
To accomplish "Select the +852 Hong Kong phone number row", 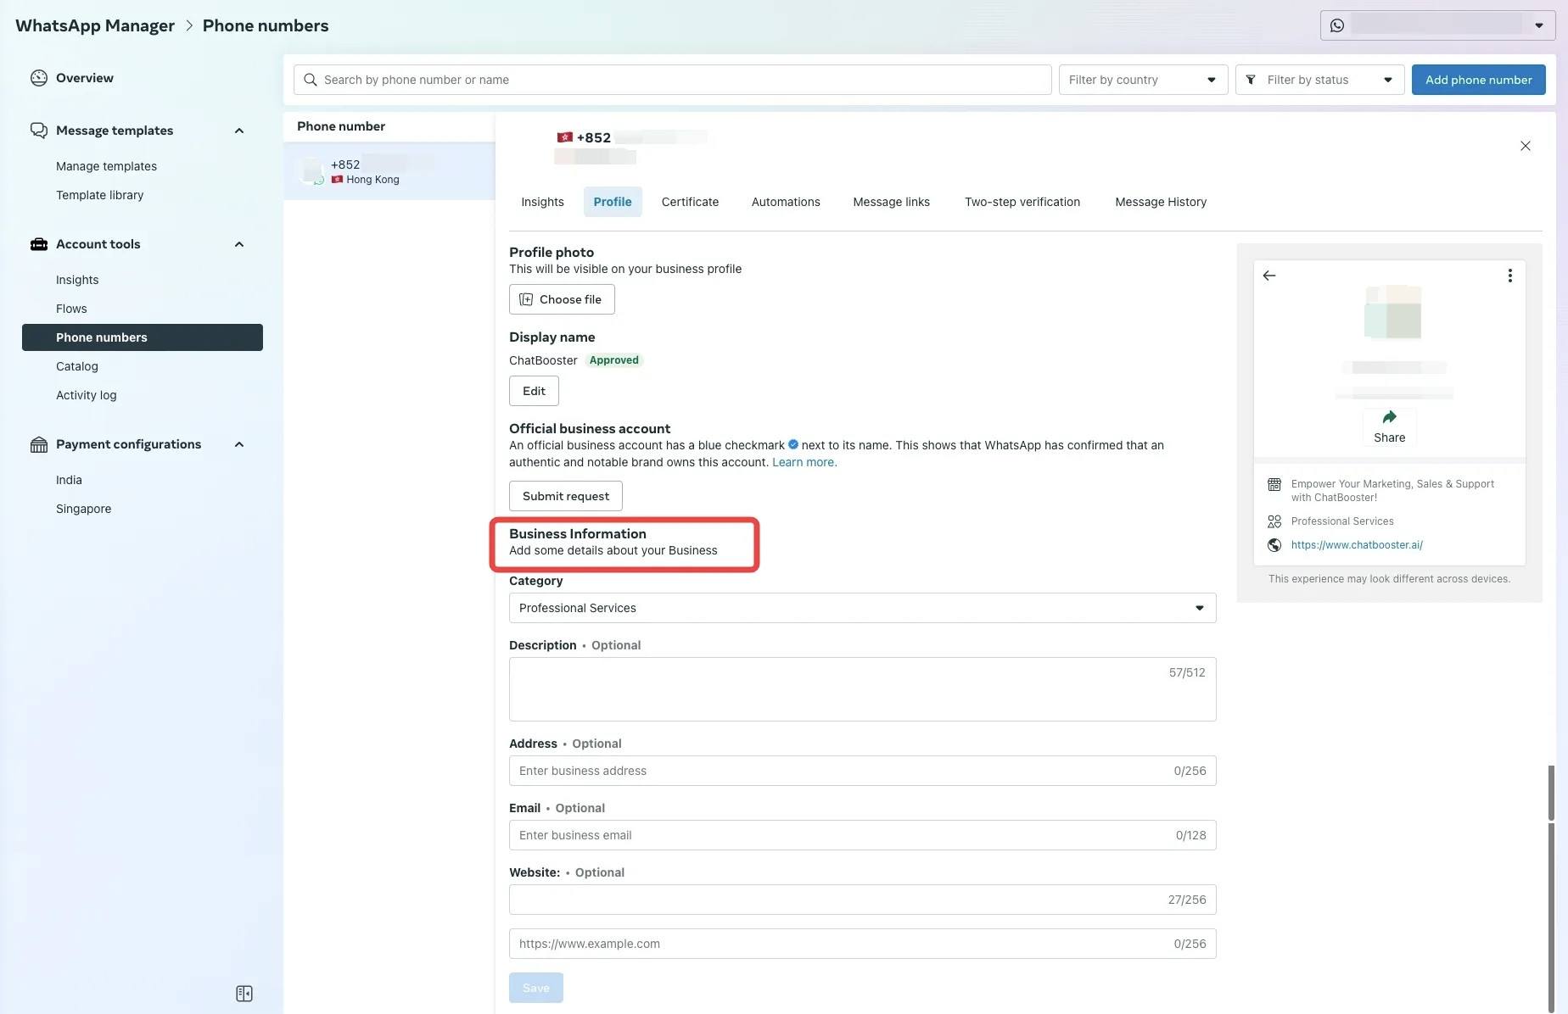I will [x=389, y=171].
